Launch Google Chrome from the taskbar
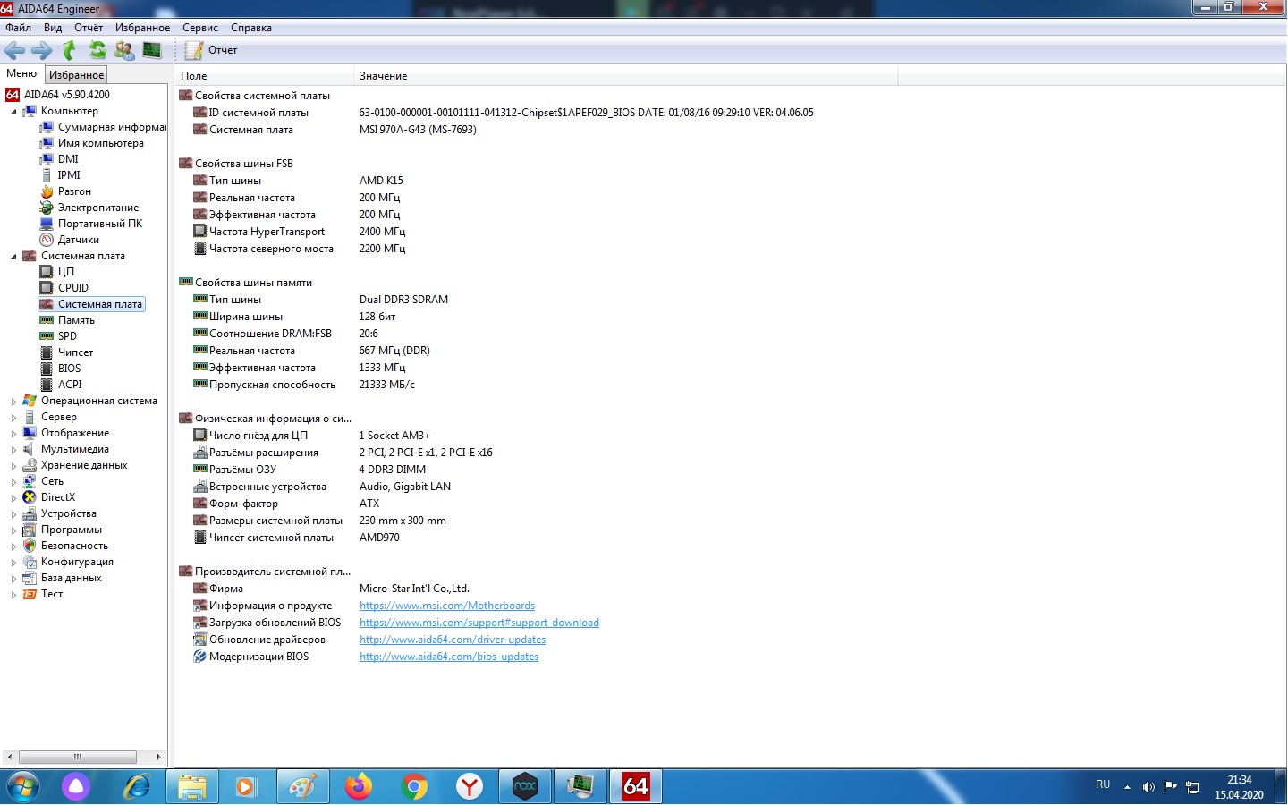1288x805 pixels. tap(414, 786)
